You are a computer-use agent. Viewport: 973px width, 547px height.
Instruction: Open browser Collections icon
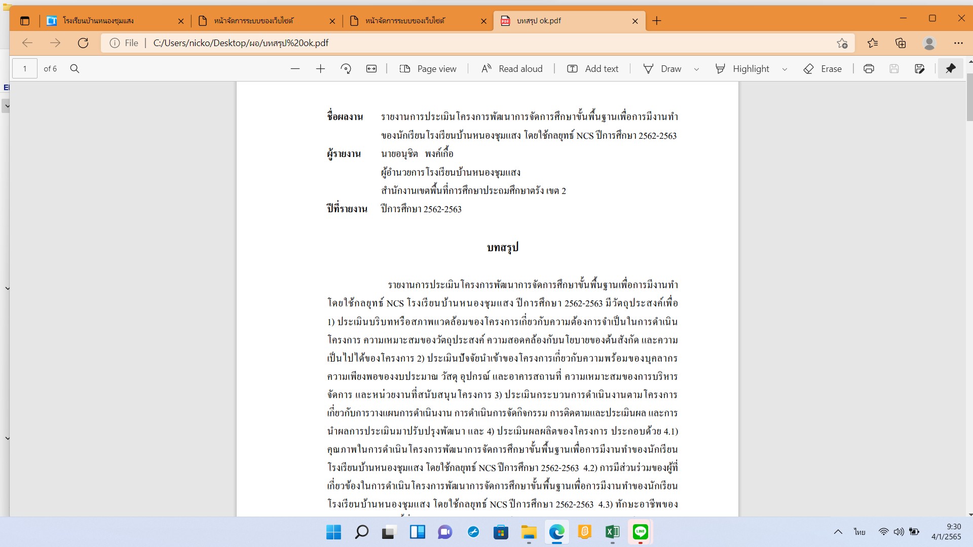[901, 43]
